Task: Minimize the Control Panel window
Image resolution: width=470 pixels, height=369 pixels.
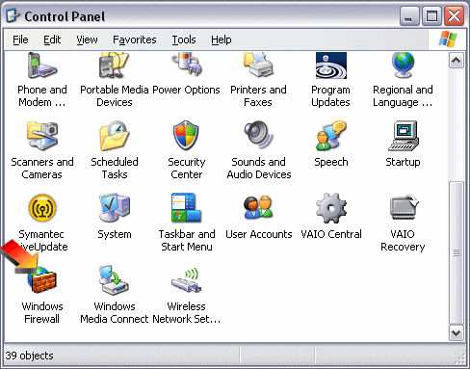Action: click(x=409, y=15)
